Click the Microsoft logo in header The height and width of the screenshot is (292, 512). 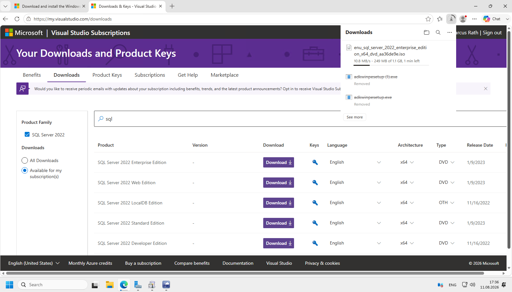[24, 33]
